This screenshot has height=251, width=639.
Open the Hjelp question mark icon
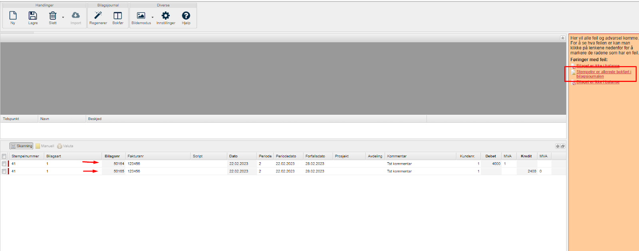[x=186, y=16]
